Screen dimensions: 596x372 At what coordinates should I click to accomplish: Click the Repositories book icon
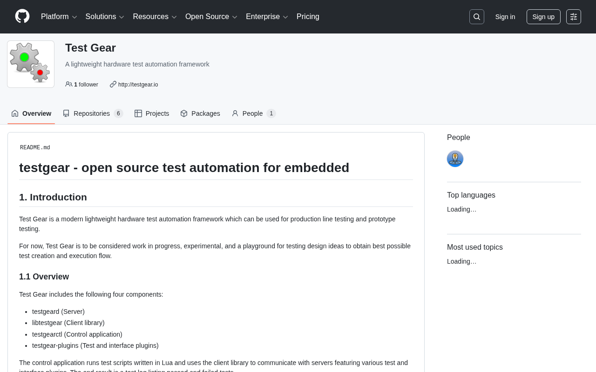point(66,113)
